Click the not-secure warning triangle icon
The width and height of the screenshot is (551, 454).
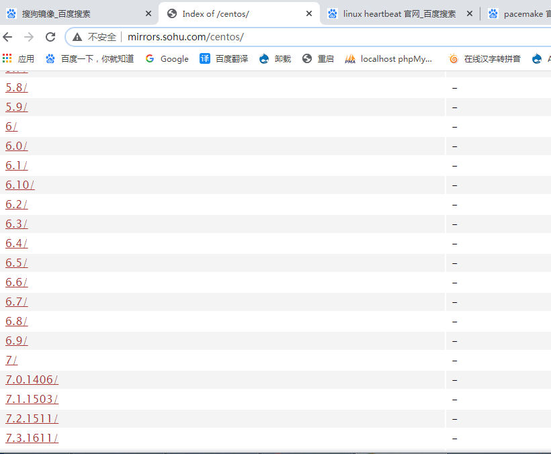[77, 37]
